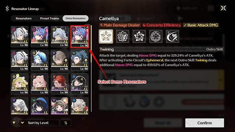View the third pinwheel-shaped skill icon

point(139,36)
